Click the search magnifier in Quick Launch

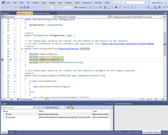(146, 3)
